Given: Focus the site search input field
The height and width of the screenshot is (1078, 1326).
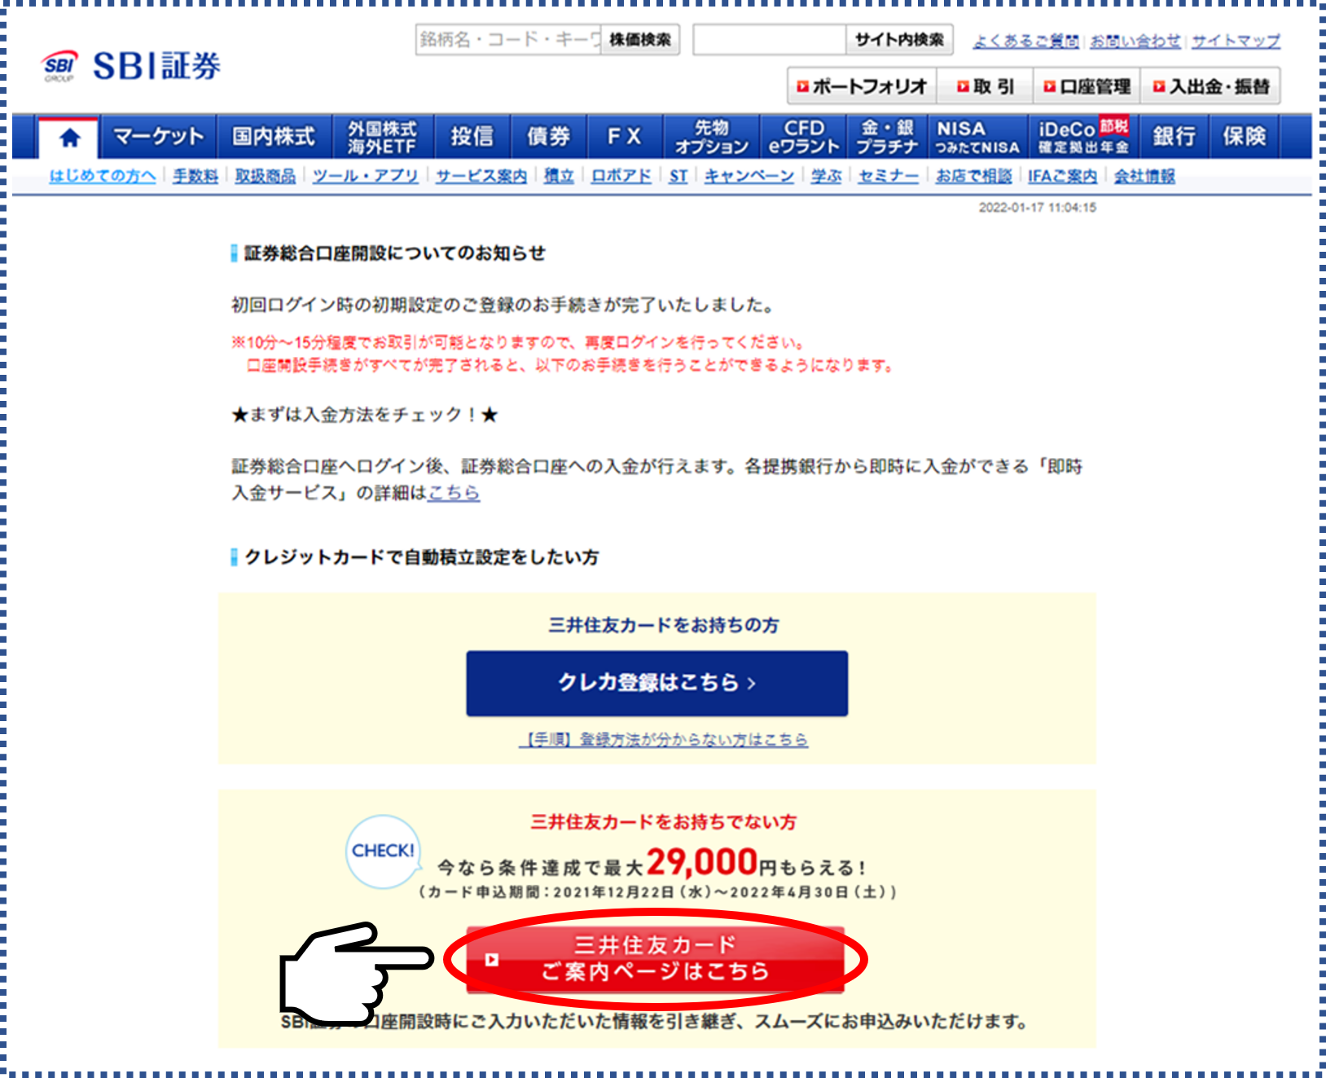Looking at the screenshot, I should 770,39.
